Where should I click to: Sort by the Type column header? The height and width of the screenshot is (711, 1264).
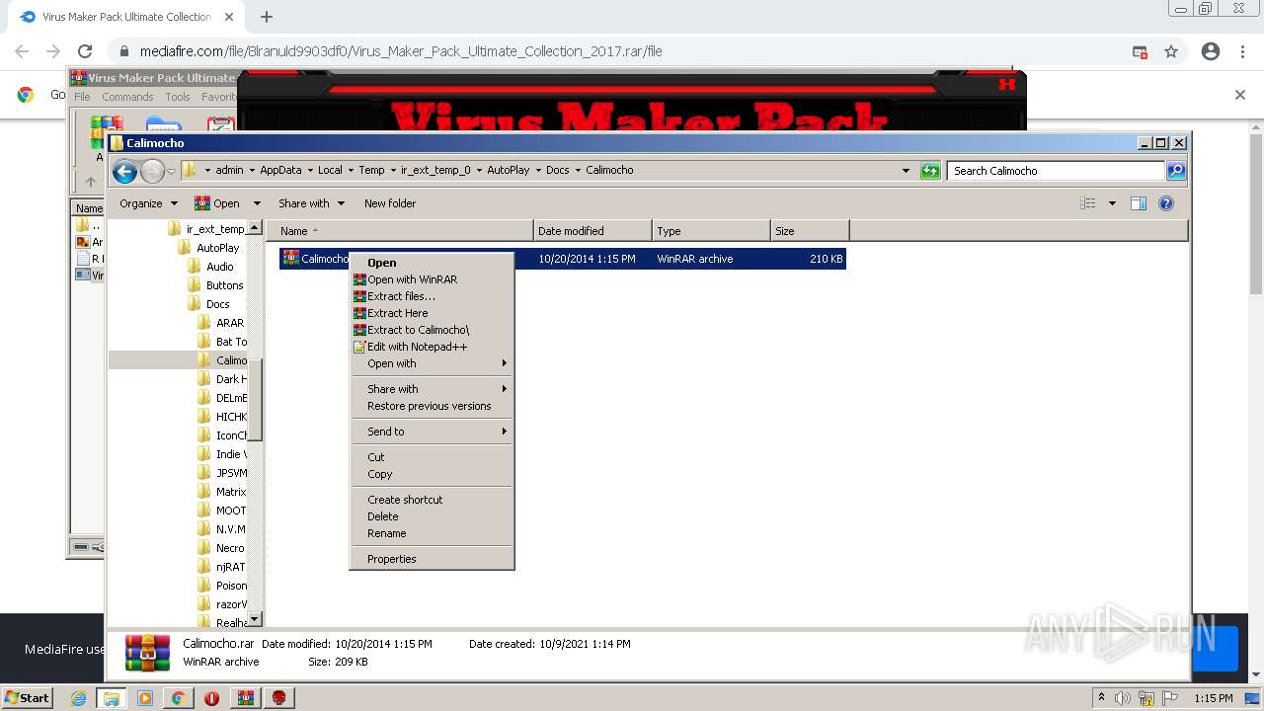(711, 231)
